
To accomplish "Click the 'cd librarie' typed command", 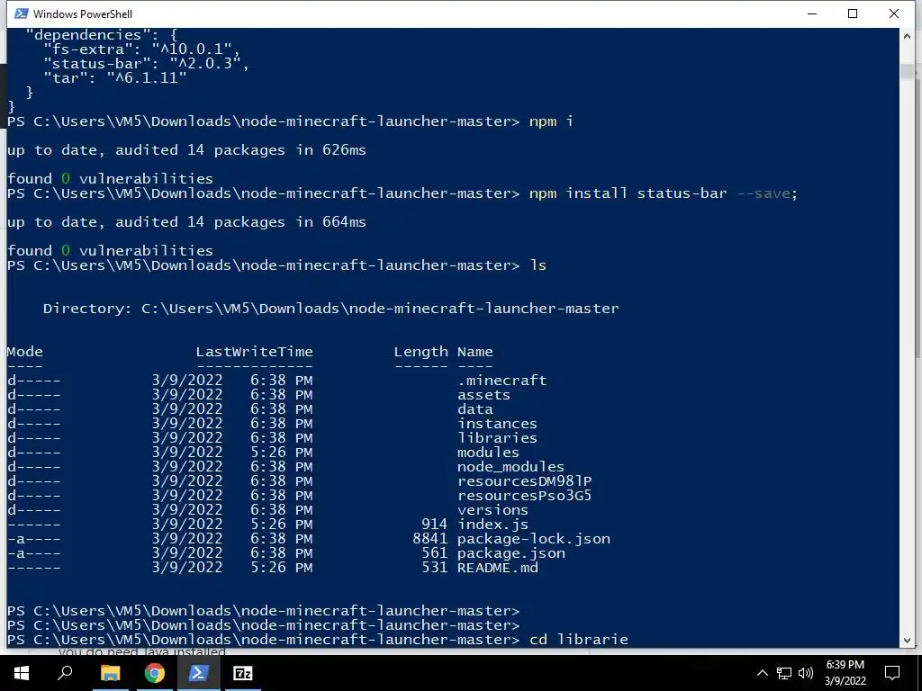I will [579, 640].
